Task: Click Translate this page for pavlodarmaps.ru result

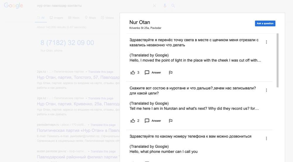Action: point(103,125)
